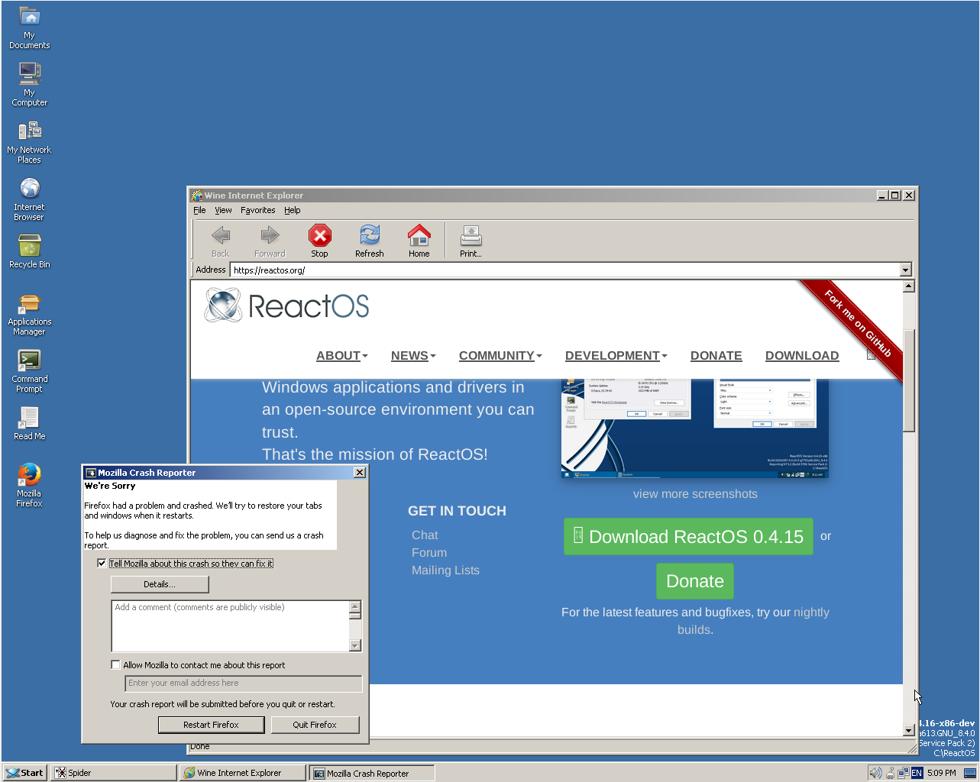Click the volume icon in system tray
Image resolution: width=980 pixels, height=782 pixels.
[x=875, y=773]
